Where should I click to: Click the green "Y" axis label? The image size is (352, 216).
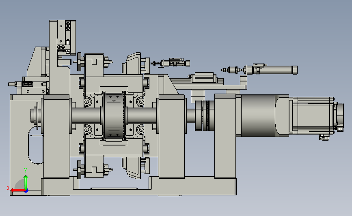coord(26,171)
